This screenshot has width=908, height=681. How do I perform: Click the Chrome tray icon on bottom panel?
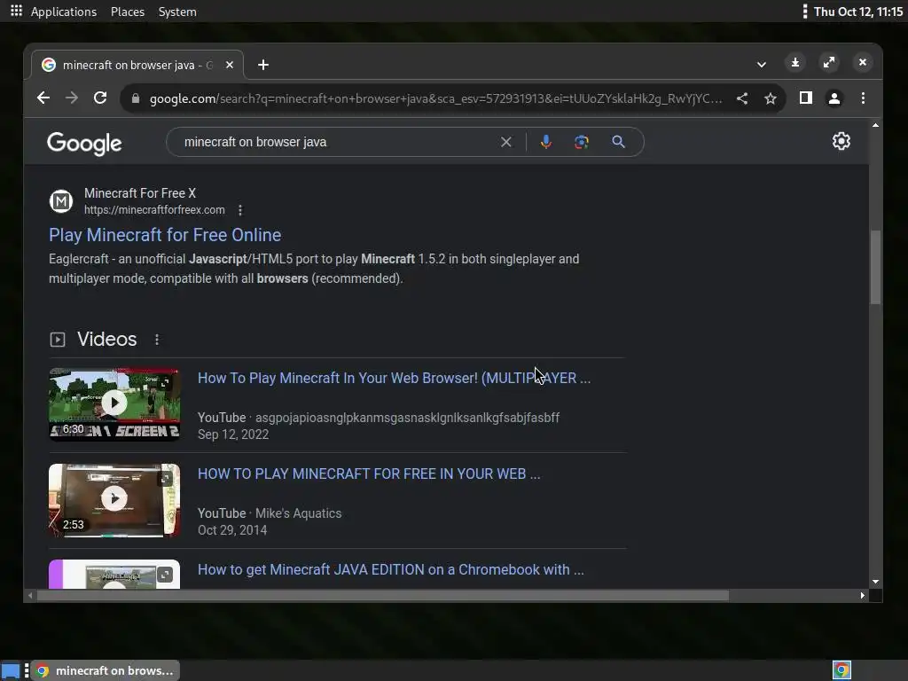click(x=842, y=670)
